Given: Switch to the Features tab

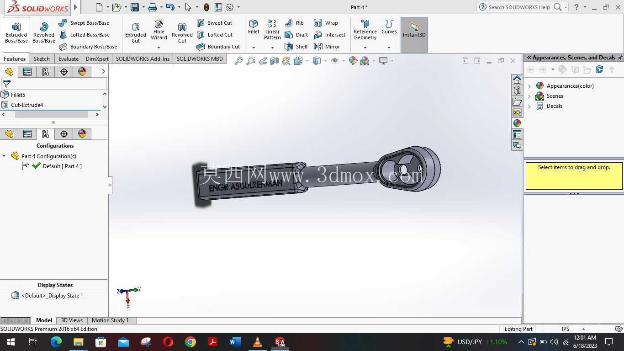Looking at the screenshot, I should 15,59.
